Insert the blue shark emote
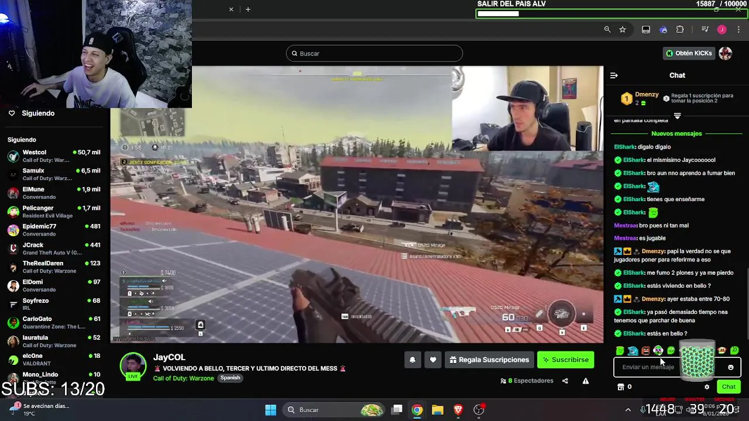The image size is (749, 421). coord(633,351)
